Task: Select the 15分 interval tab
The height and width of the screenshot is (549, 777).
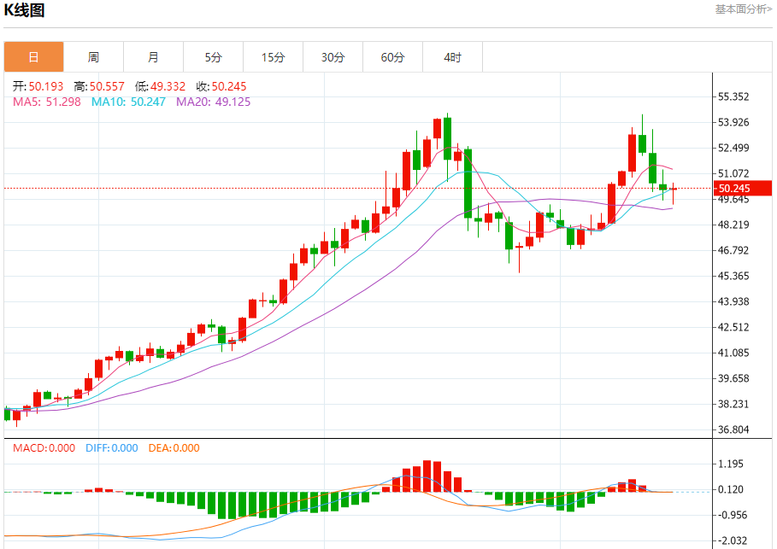Action: [x=273, y=57]
